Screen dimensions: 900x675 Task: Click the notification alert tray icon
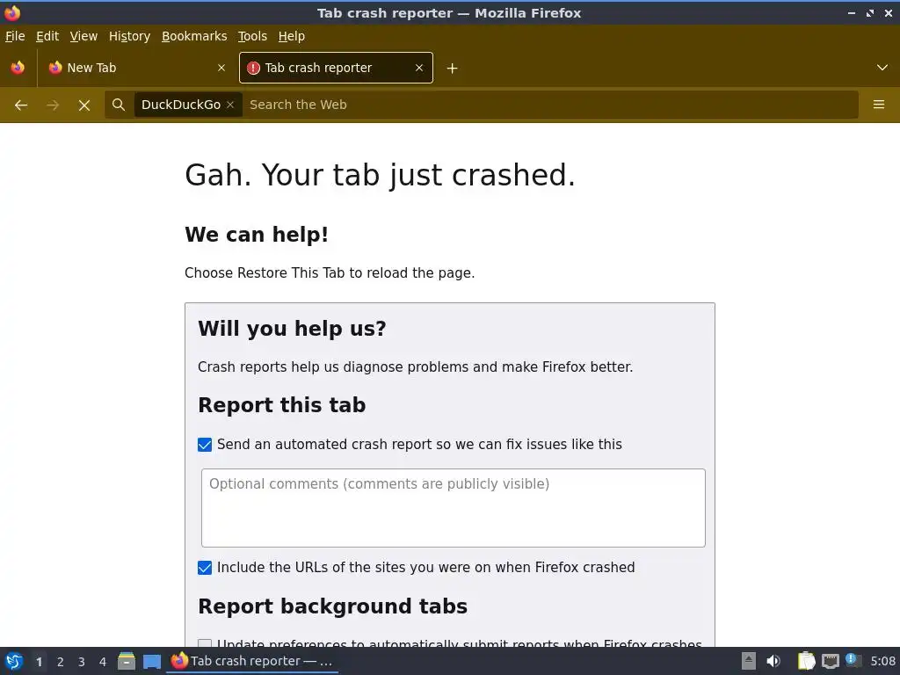point(853,660)
